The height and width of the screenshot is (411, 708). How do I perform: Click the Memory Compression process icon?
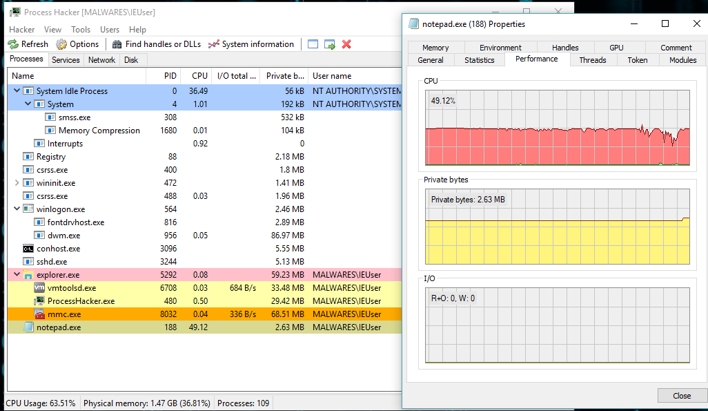pyautogui.click(x=50, y=131)
